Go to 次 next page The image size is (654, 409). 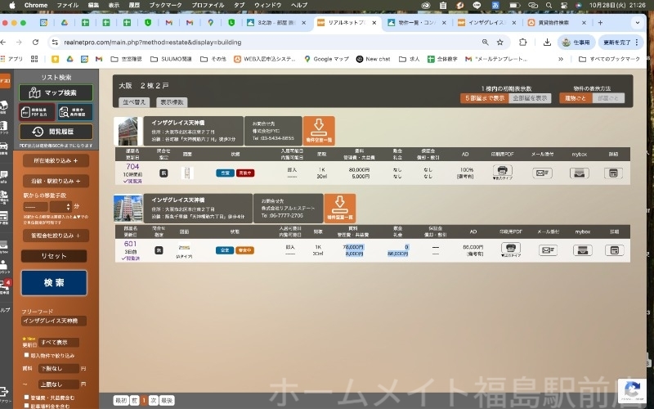[x=153, y=401]
